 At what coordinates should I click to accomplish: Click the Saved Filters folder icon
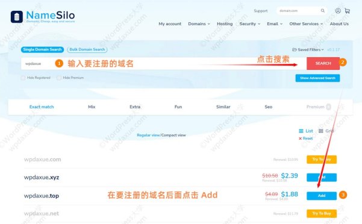tap(295, 49)
